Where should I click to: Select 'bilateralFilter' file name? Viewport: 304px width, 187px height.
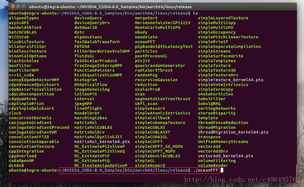tap(28, 47)
